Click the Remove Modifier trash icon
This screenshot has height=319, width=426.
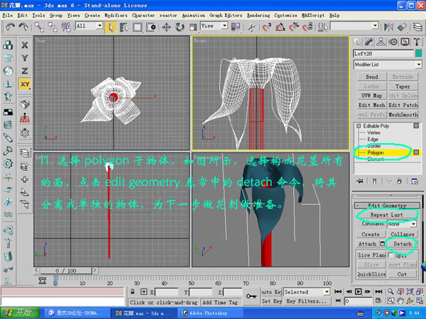click(x=399, y=181)
